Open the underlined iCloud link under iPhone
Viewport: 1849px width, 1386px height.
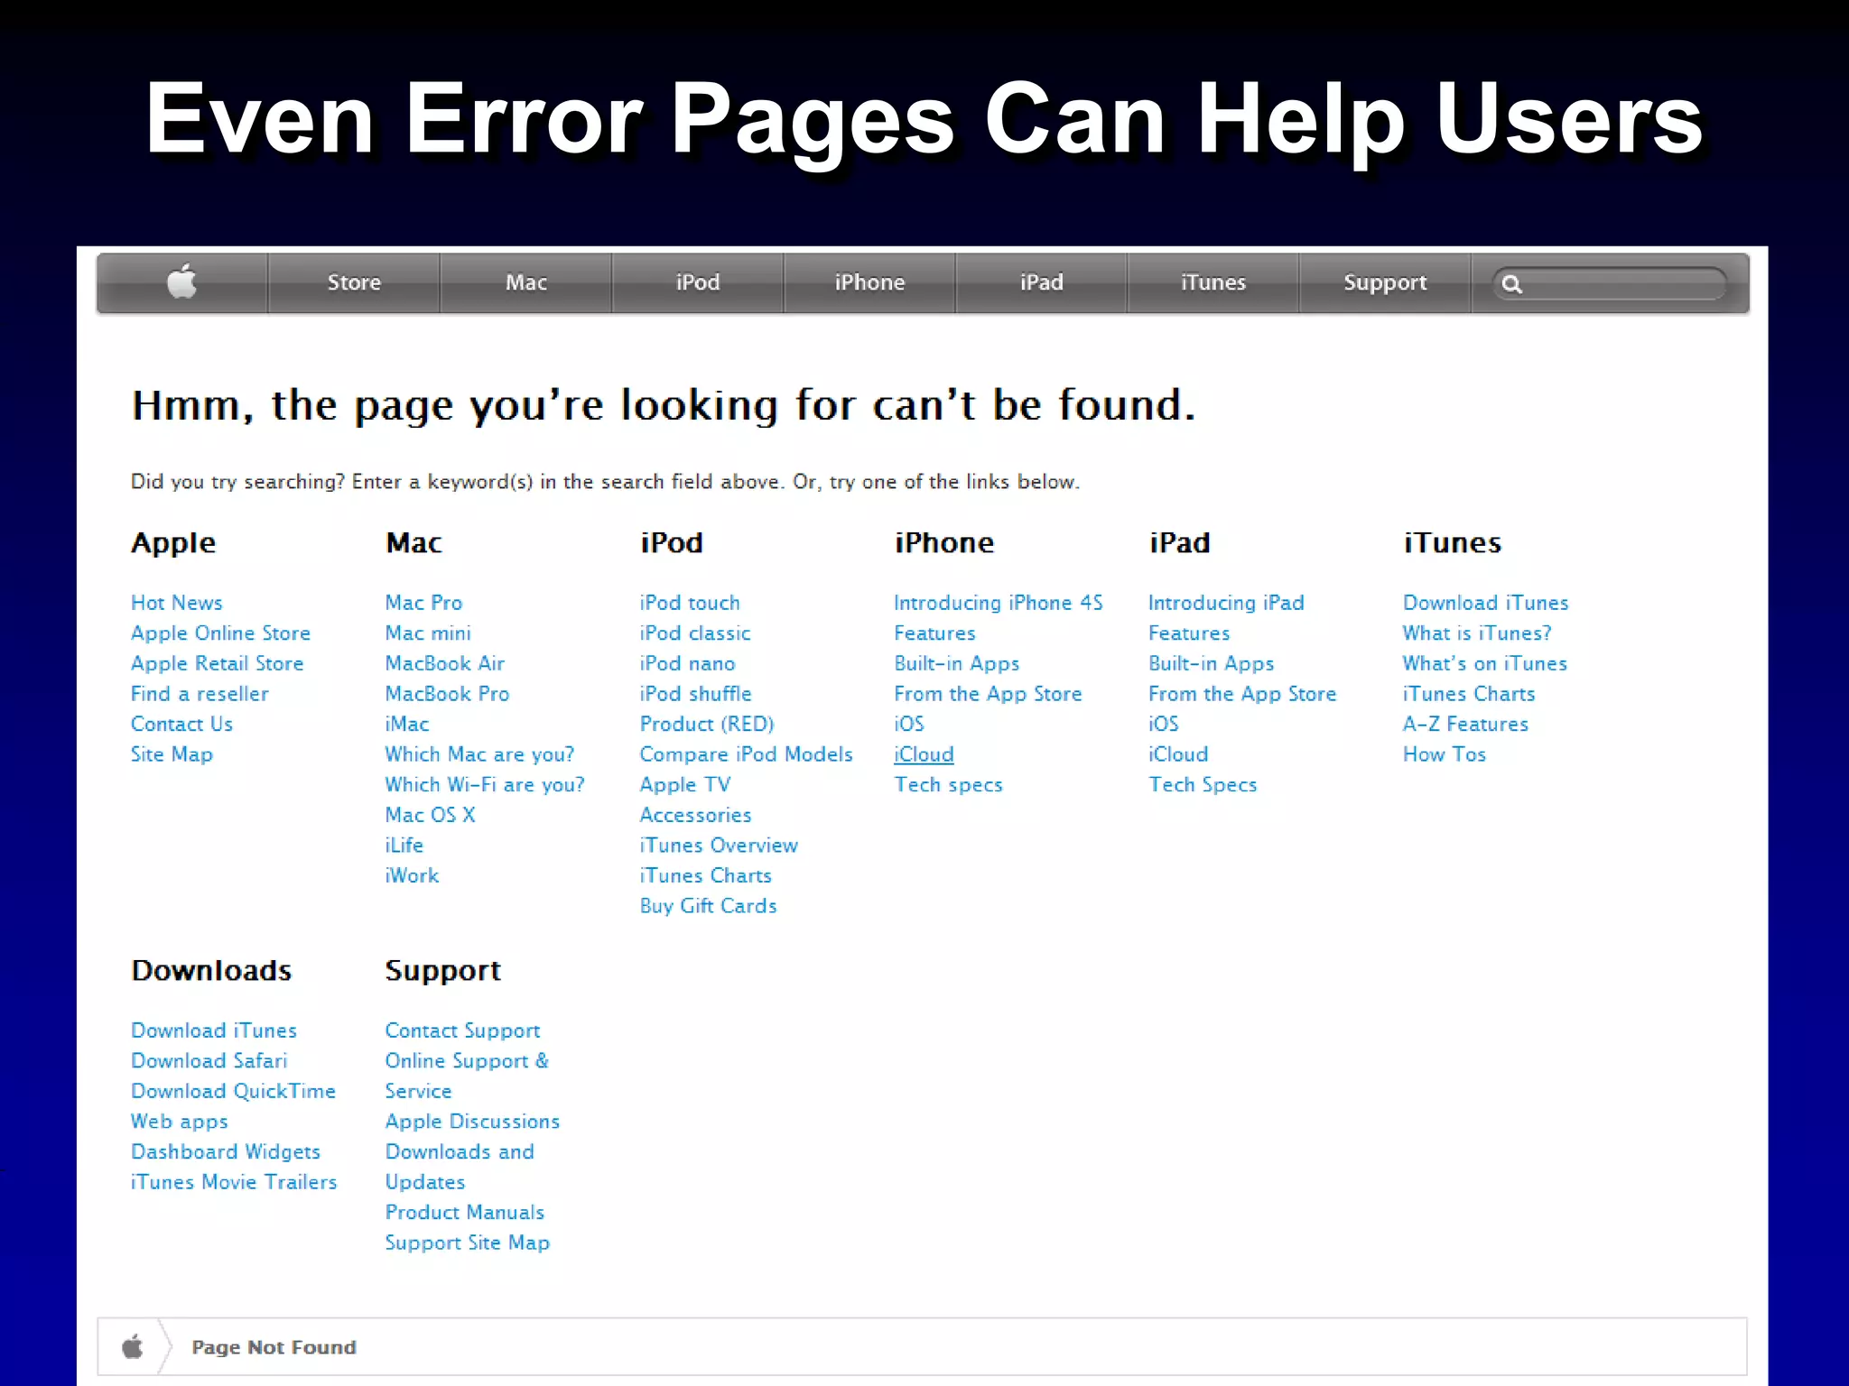point(924,754)
